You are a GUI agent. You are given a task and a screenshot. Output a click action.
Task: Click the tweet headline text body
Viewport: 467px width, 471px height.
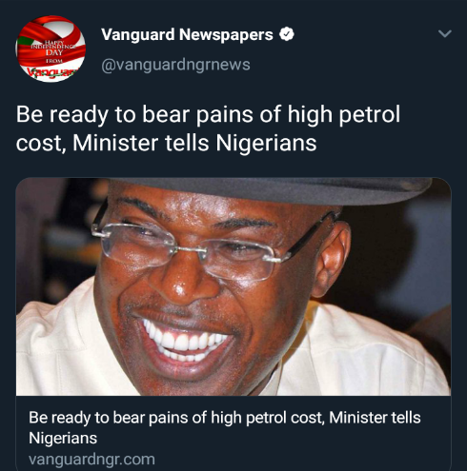[208, 128]
